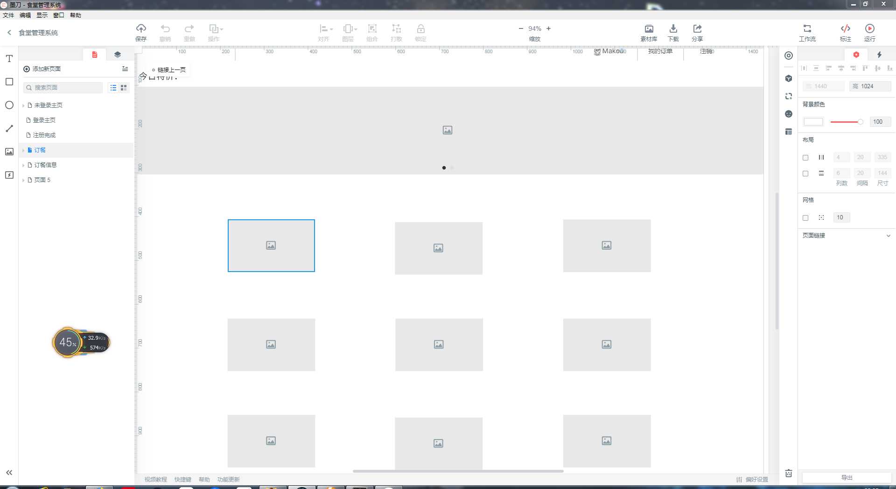Click the 组合 group icon
The height and width of the screenshot is (489, 896).
click(x=372, y=28)
